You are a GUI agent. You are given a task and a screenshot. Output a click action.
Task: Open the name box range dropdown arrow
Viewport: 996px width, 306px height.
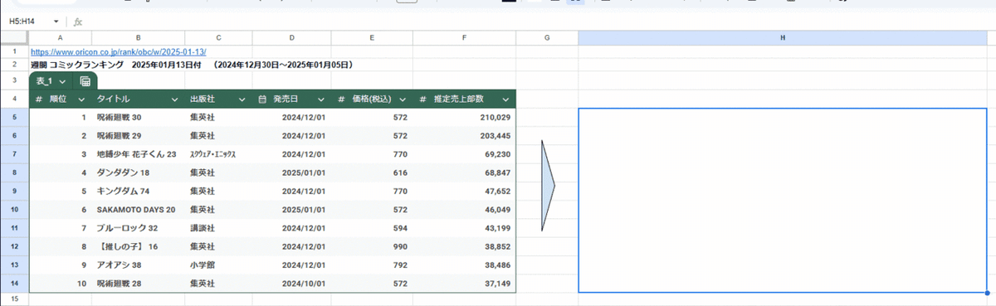click(56, 22)
